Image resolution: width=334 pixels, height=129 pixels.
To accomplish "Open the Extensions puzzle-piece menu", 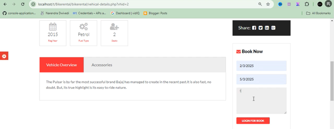I will coord(307,4).
